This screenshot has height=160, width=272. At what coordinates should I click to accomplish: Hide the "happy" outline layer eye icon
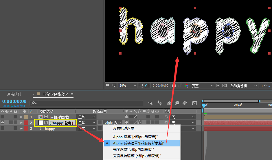point(3,123)
